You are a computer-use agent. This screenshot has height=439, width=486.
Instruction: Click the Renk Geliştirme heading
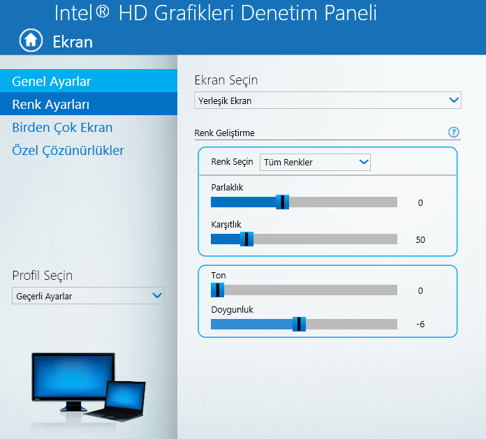point(224,133)
